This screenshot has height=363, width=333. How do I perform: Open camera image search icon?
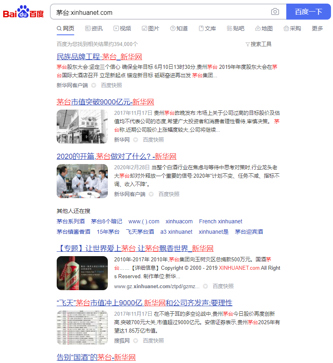(275, 12)
